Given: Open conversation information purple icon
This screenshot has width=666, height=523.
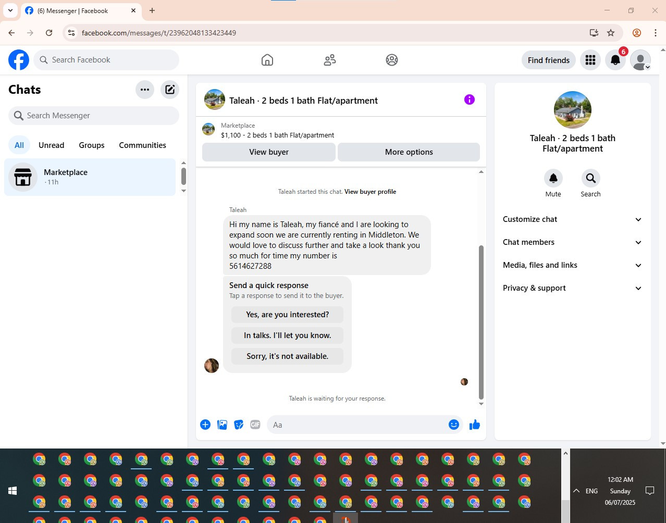Looking at the screenshot, I should tap(470, 99).
